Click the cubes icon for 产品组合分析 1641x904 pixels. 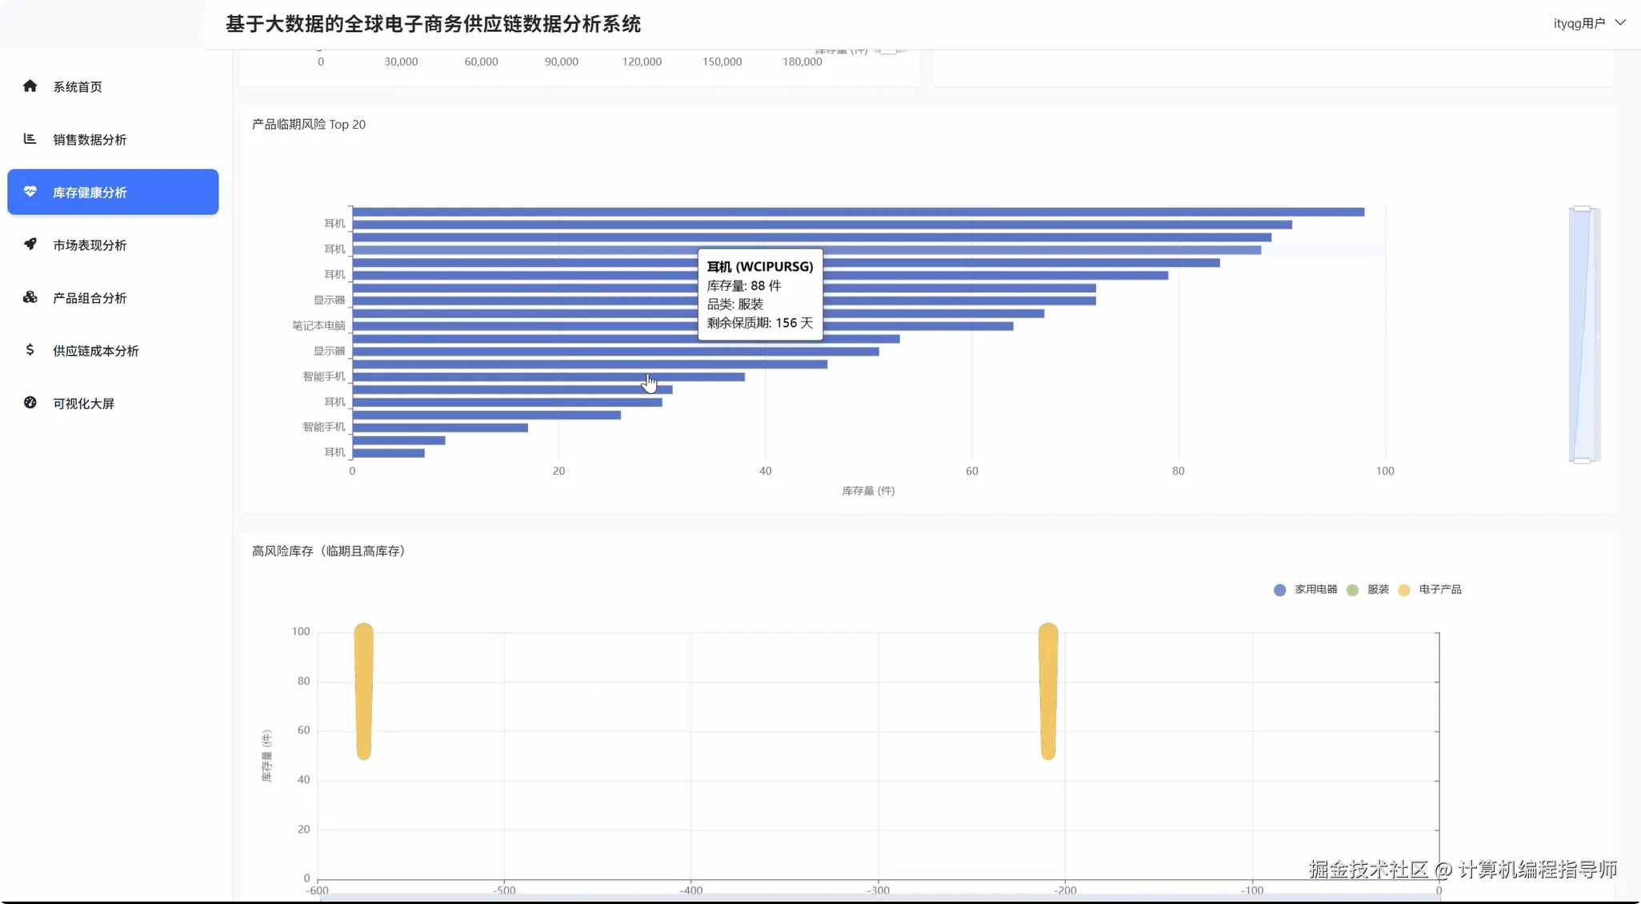click(30, 297)
